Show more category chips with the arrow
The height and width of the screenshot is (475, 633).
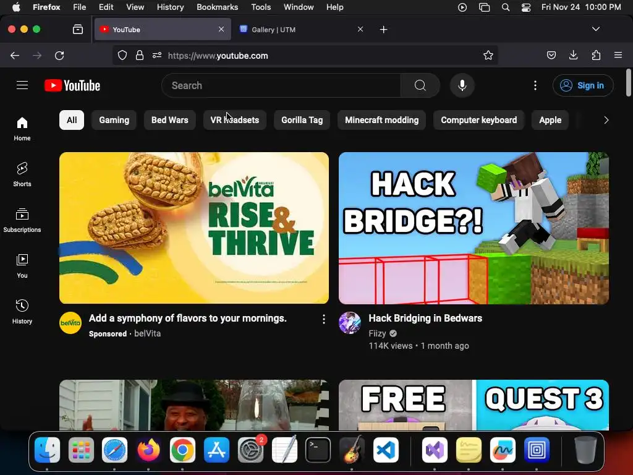[x=606, y=120]
